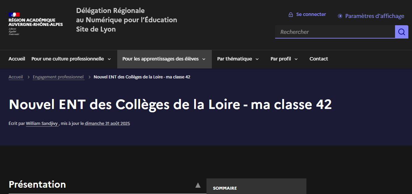Click the French flag emblem in the header
The height and width of the screenshot is (194, 412).
pyautogui.click(x=15, y=15)
